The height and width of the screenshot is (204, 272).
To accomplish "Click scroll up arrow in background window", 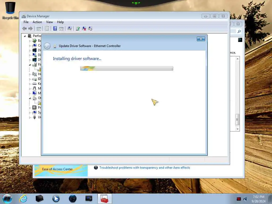I will [237, 59].
